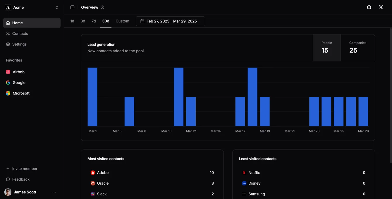392x199 pixels.
Task: Open James Scott's more options menu
Action: point(54,192)
